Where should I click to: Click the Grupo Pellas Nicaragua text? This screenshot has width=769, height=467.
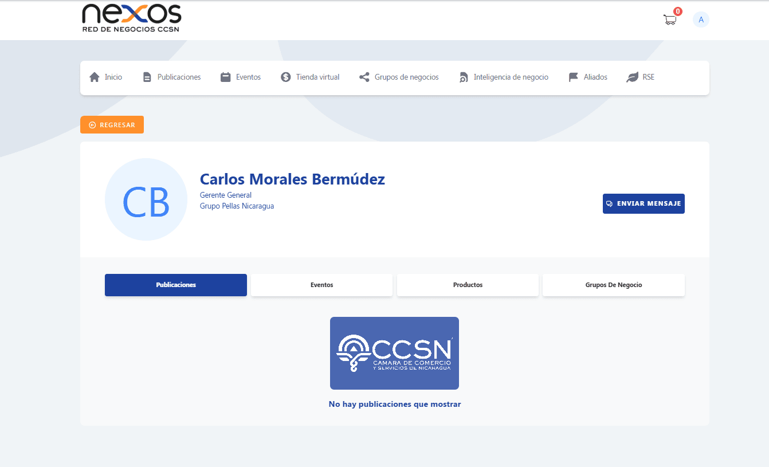237,206
